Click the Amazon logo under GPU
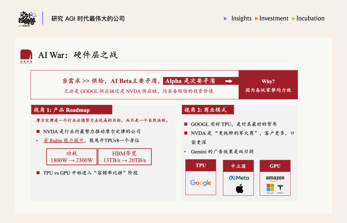Screen dimensions: 347x223 275,178
